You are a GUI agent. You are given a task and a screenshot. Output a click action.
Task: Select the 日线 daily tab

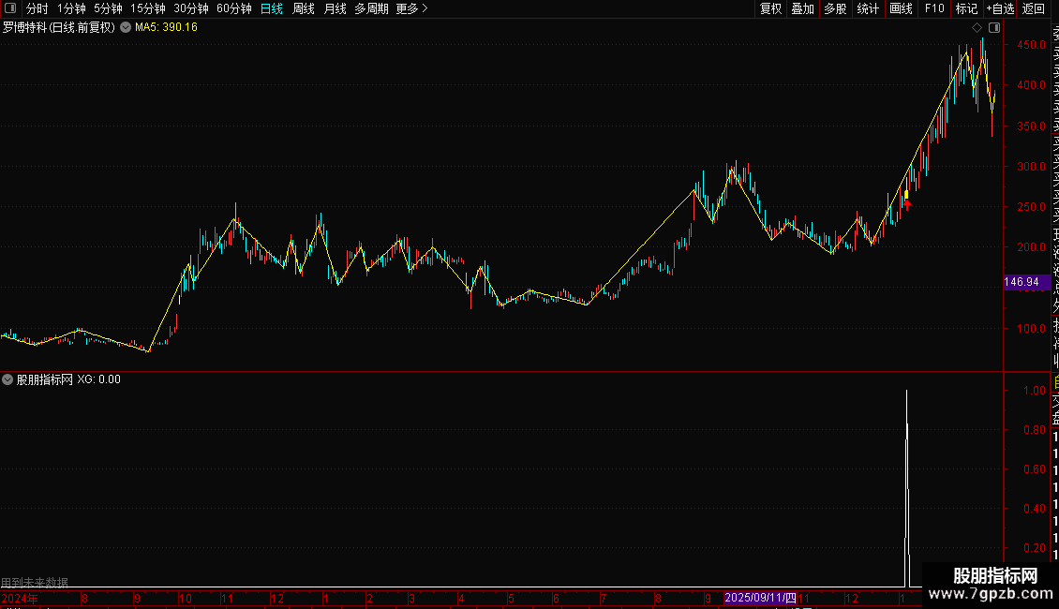pos(272,8)
